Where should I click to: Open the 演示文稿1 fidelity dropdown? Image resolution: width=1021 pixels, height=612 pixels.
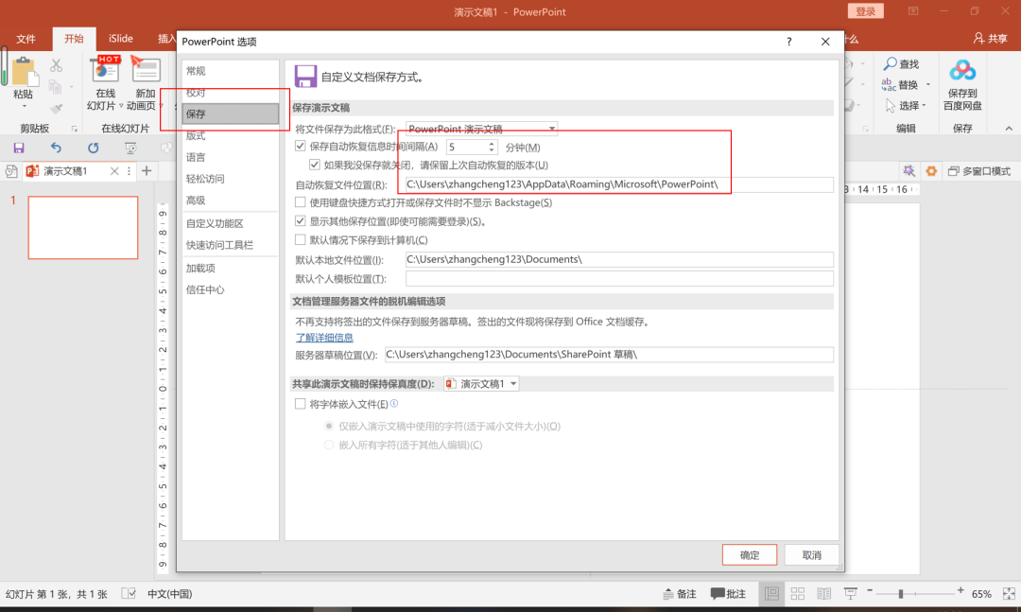coord(513,384)
